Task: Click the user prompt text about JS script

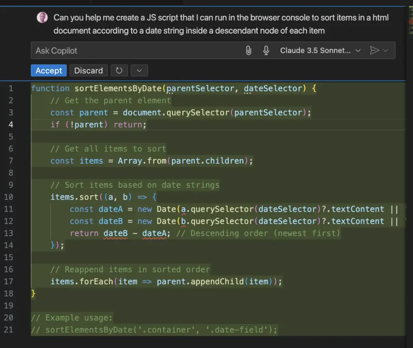Action: pyautogui.click(x=221, y=24)
